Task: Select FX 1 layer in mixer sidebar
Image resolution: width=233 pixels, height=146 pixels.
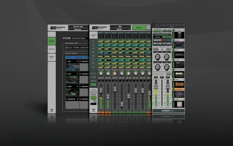Action: coord(93,41)
